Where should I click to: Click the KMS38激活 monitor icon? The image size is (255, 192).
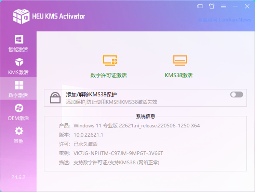click(x=180, y=60)
